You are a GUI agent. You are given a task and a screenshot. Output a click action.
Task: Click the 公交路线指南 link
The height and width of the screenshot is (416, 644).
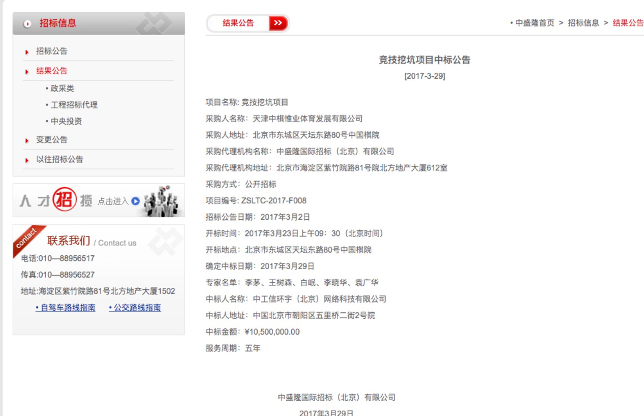point(135,308)
